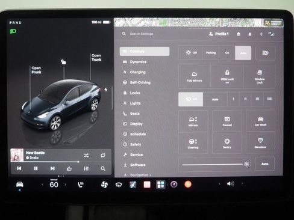Open the Trunk from the car view
The image size is (294, 220).
(96, 58)
